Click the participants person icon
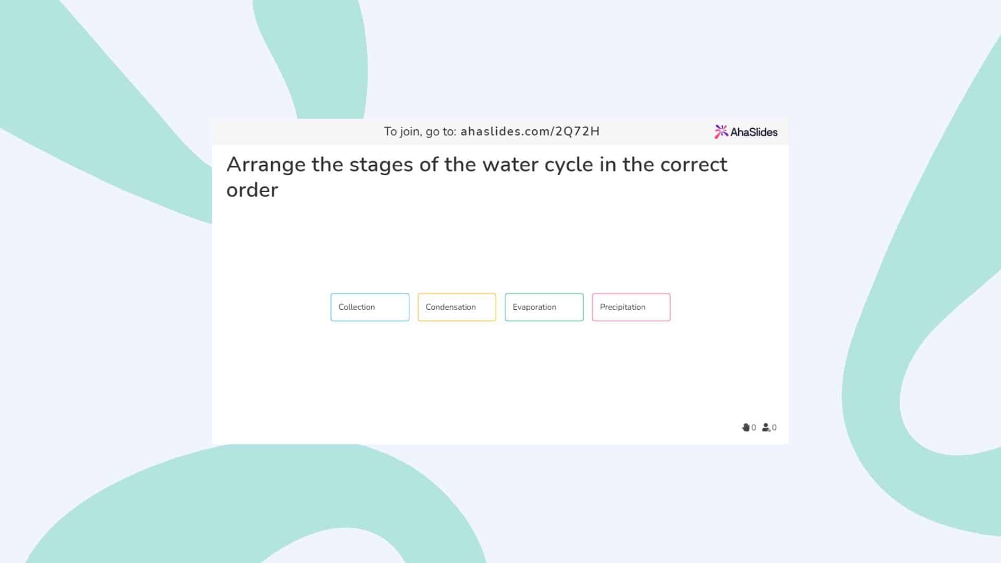1001x563 pixels. click(765, 427)
